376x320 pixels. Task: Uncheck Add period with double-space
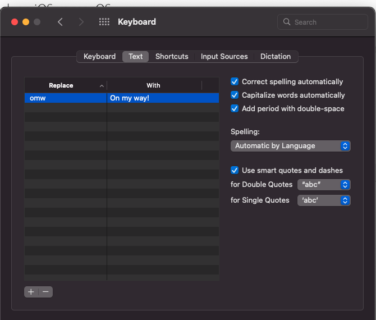235,109
